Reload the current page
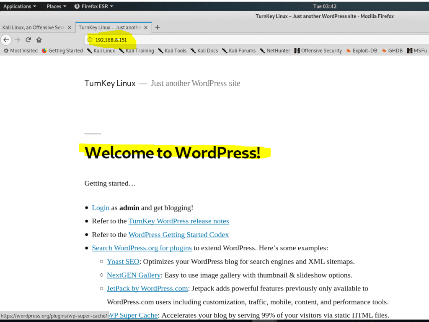This screenshot has width=429, height=322. tap(28, 40)
